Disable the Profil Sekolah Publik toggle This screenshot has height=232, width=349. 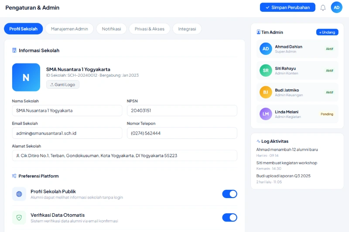(229, 194)
